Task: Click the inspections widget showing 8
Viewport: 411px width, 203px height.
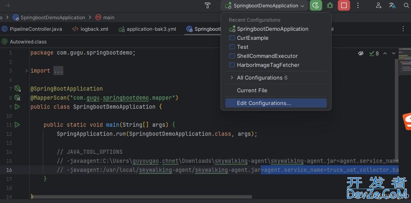Action: pyautogui.click(x=374, y=53)
